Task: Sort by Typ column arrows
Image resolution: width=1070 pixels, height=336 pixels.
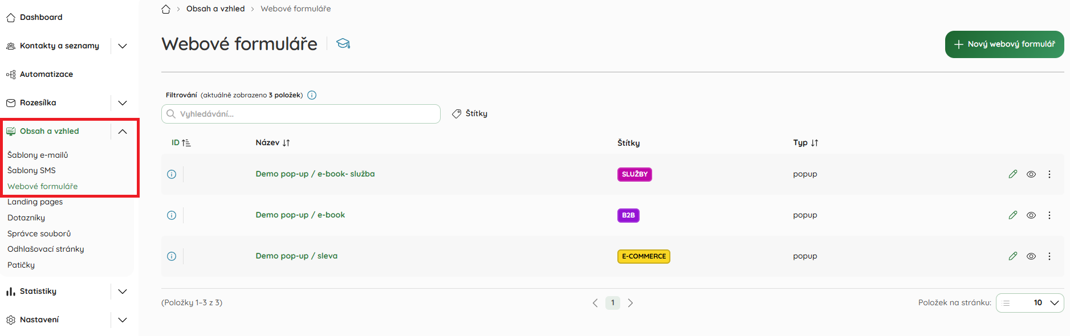Action: tap(815, 143)
